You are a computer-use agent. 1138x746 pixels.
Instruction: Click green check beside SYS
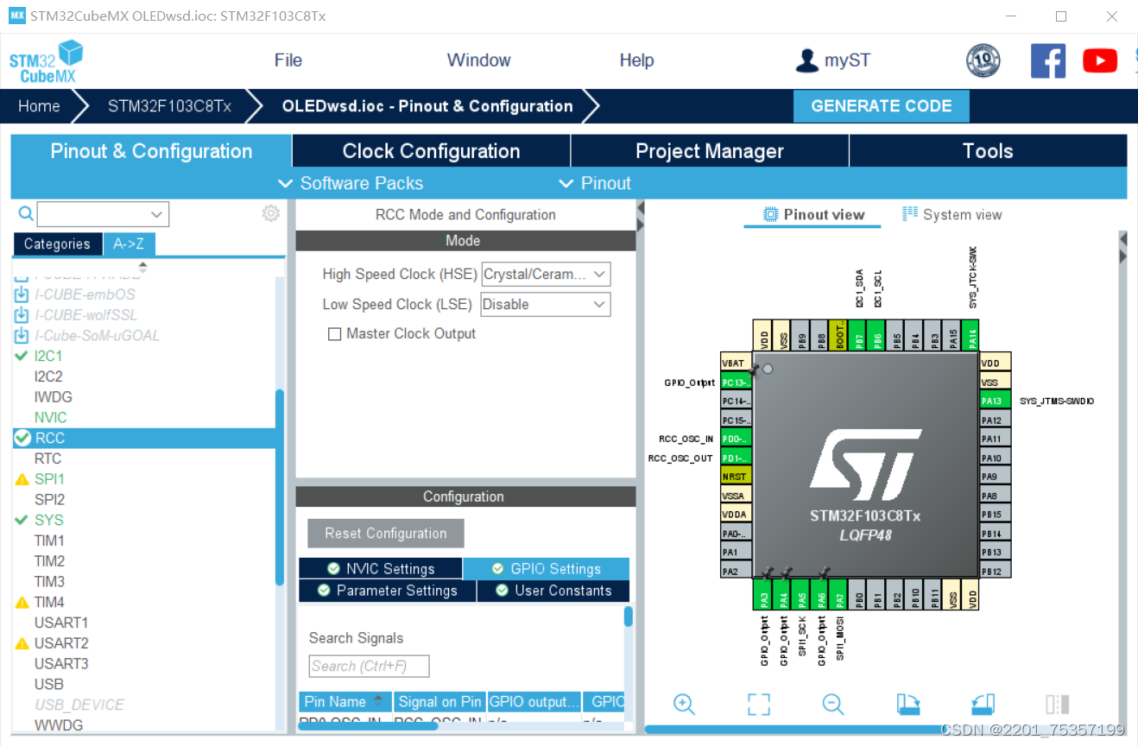[x=22, y=520]
